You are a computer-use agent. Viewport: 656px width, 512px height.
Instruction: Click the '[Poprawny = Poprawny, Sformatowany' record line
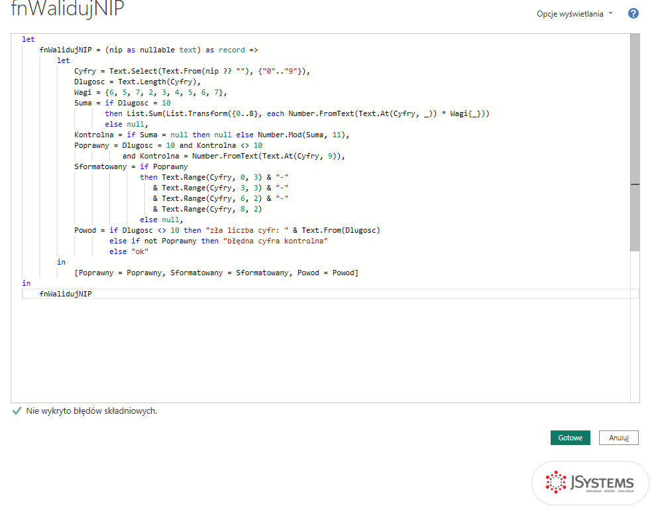coord(216,273)
